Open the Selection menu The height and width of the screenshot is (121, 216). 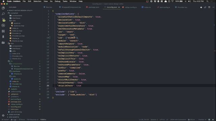pyautogui.click(x=37, y=1)
